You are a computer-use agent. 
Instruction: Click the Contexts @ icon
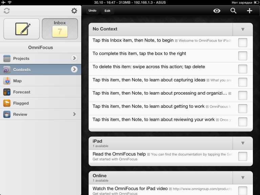coord(7,70)
